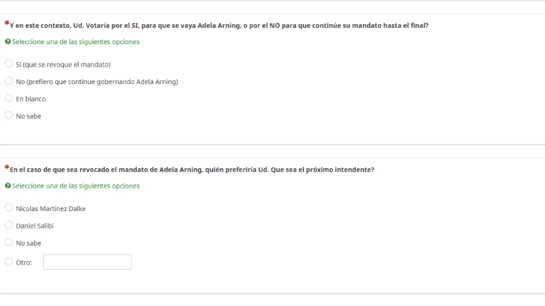Select the 'Otro:' radio button

(x=8, y=262)
